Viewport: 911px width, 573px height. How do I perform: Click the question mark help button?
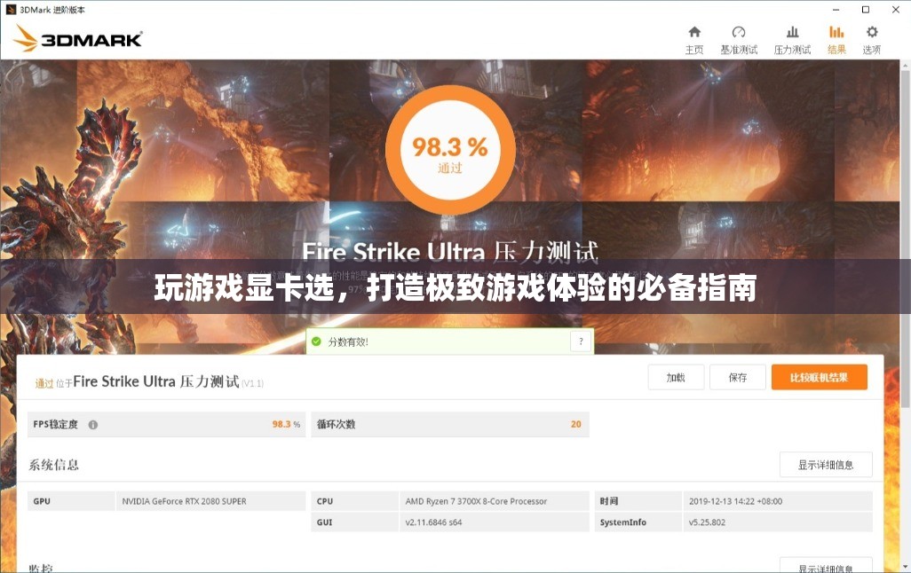[x=581, y=341]
